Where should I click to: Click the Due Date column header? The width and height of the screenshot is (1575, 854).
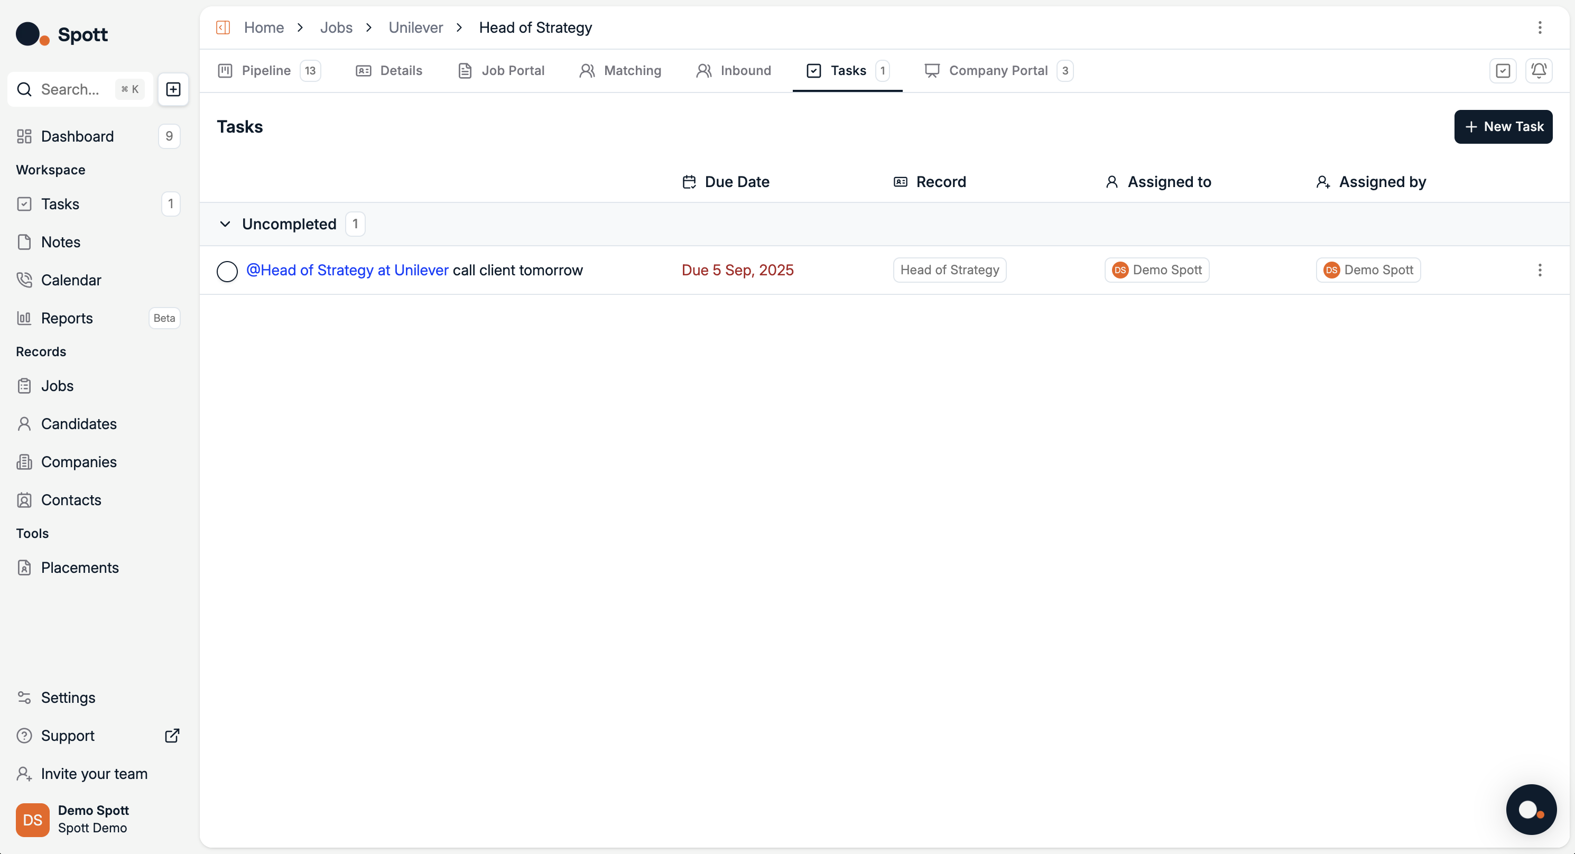[726, 182]
